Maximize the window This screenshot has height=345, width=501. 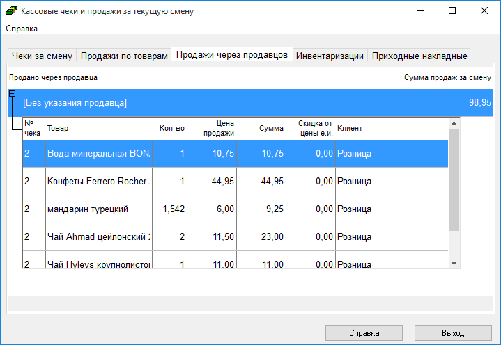(452, 11)
